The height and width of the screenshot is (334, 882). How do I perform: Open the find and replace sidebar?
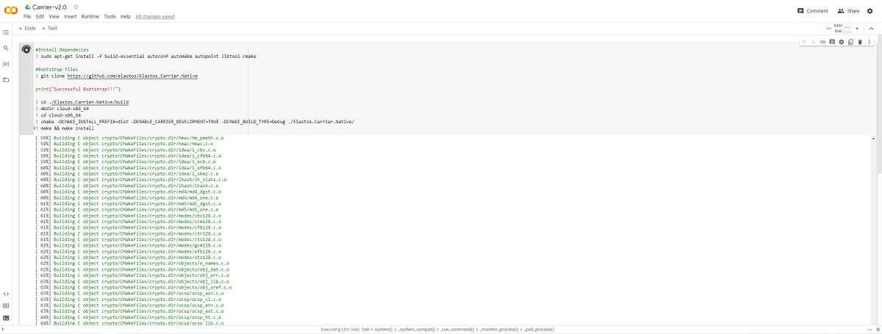6,48
